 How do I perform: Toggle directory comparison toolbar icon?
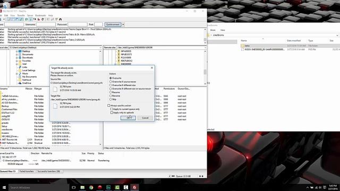pyautogui.click(x=52, y=19)
